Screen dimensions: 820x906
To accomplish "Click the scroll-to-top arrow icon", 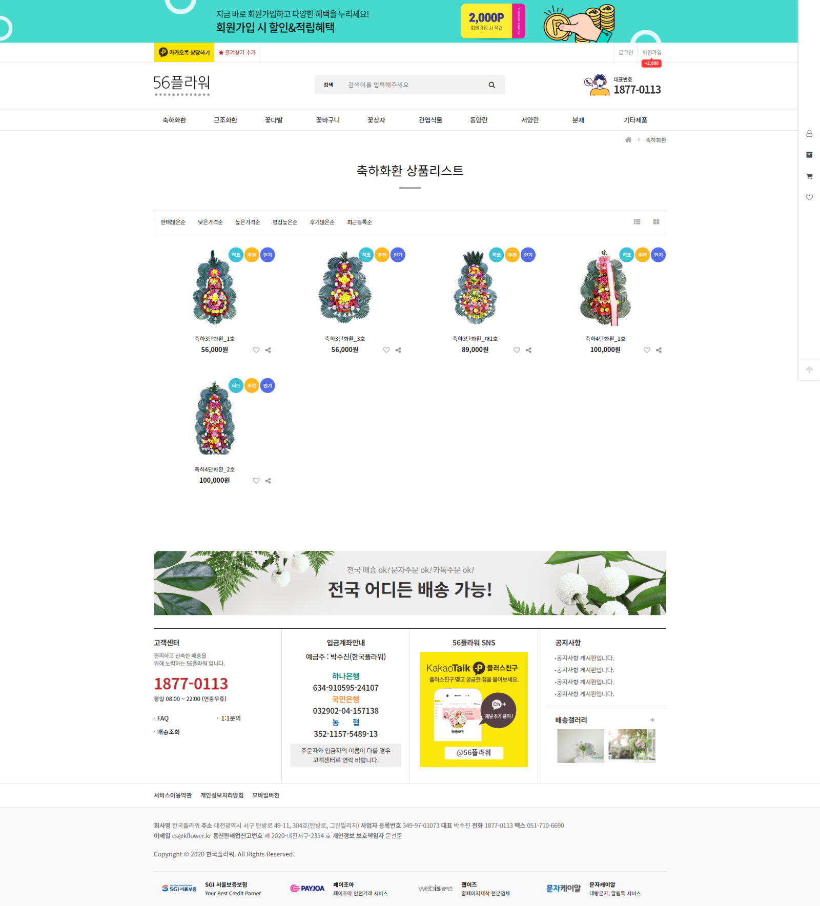I will point(809,369).
